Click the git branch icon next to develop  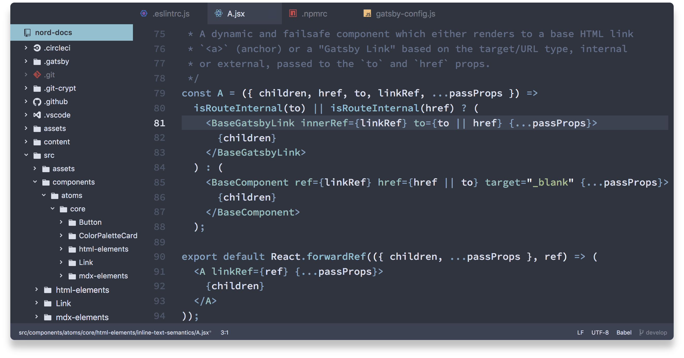641,332
